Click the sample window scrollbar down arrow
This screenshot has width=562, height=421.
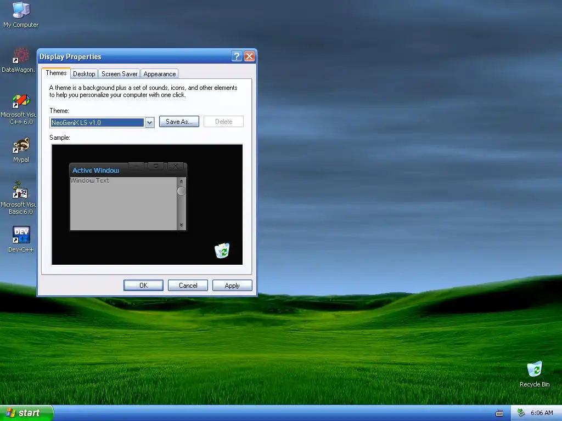(x=181, y=225)
